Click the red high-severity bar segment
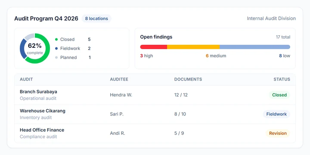Screen dimensions: 310x155 coord(154,47)
